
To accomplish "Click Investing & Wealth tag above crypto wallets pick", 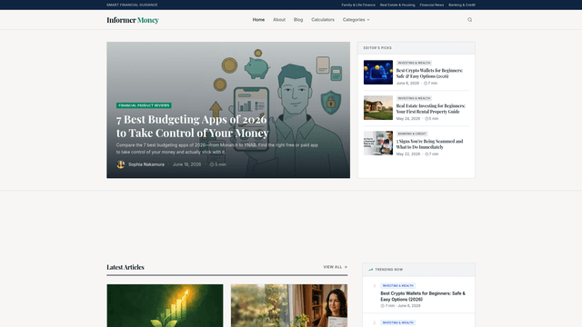I will coord(414,63).
